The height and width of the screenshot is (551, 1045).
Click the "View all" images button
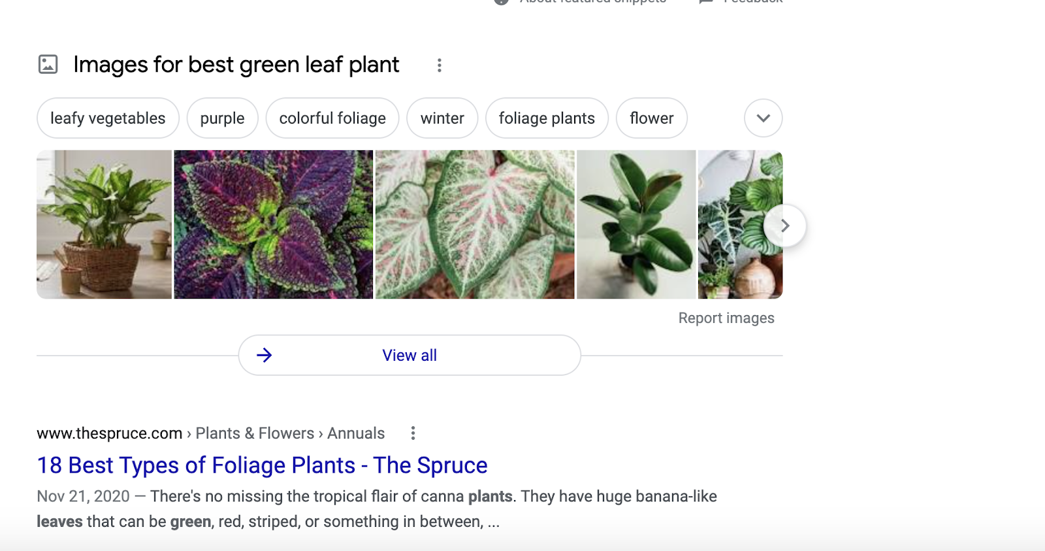[410, 356]
